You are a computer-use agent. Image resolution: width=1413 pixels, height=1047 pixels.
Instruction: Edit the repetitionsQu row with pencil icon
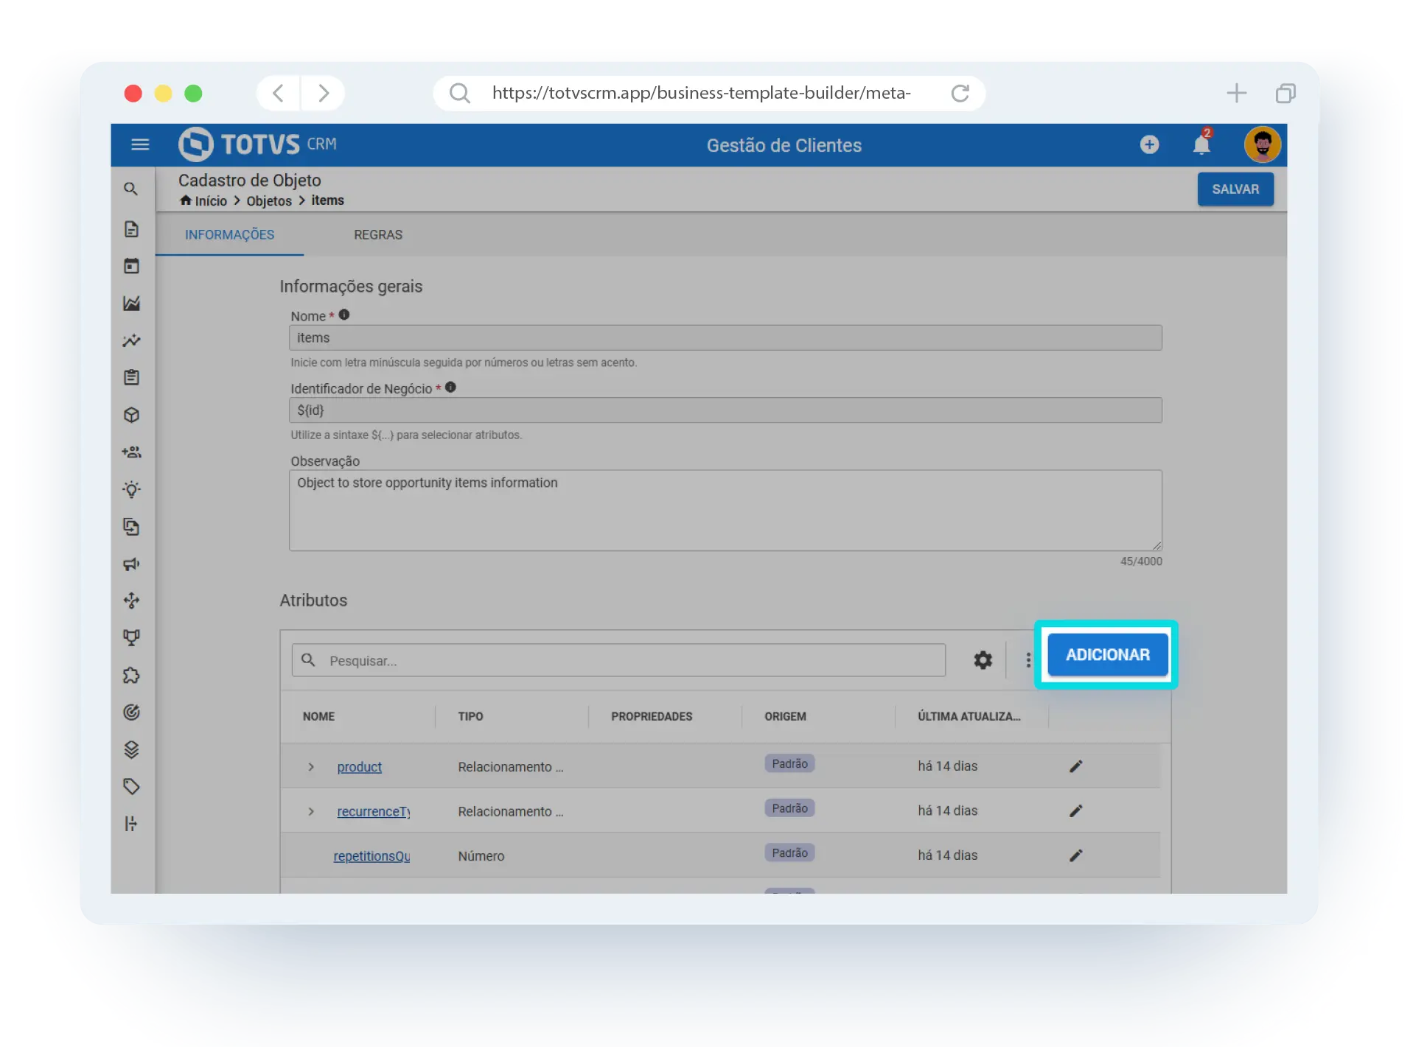pyautogui.click(x=1075, y=855)
